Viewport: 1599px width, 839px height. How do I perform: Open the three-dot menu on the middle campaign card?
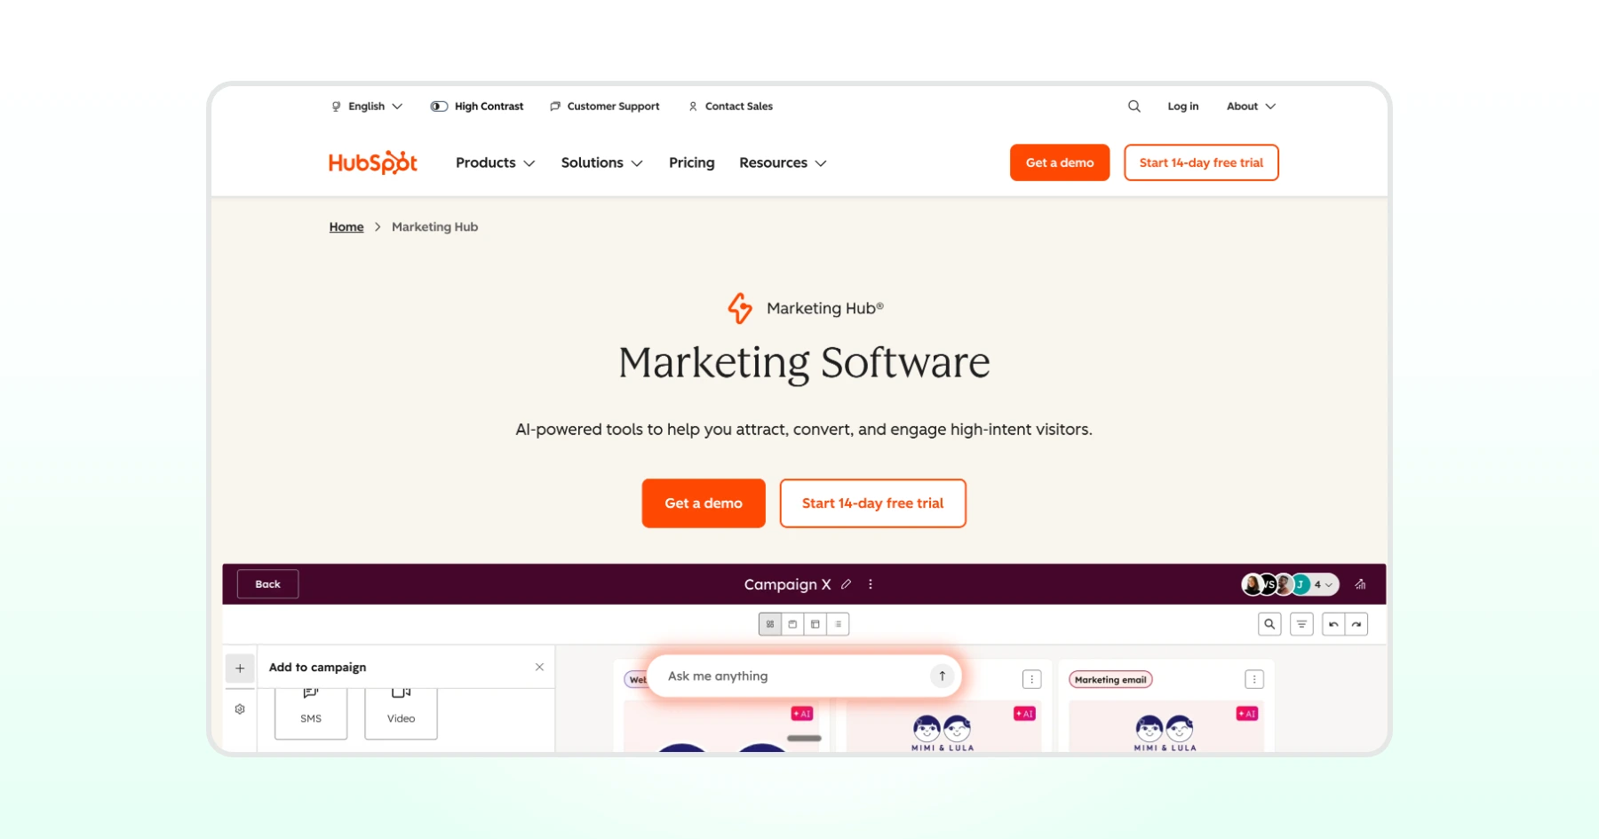(x=1031, y=679)
